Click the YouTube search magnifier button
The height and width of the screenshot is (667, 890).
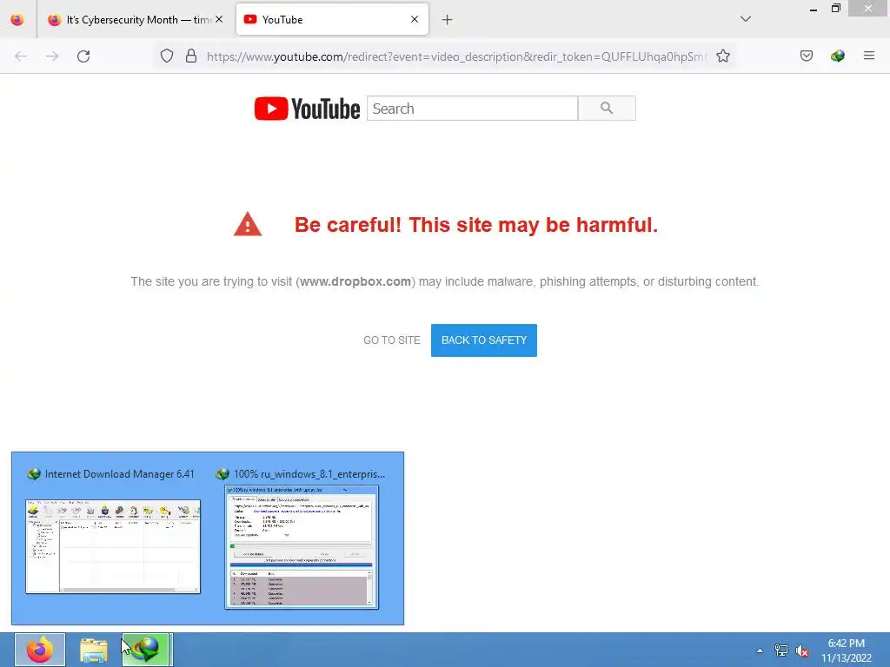pos(607,109)
